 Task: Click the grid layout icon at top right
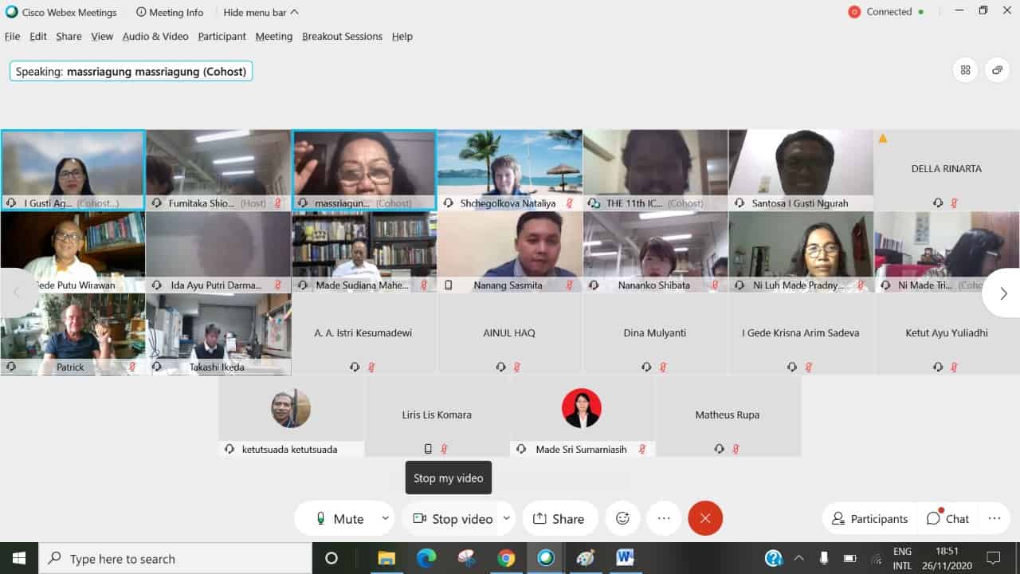click(965, 70)
